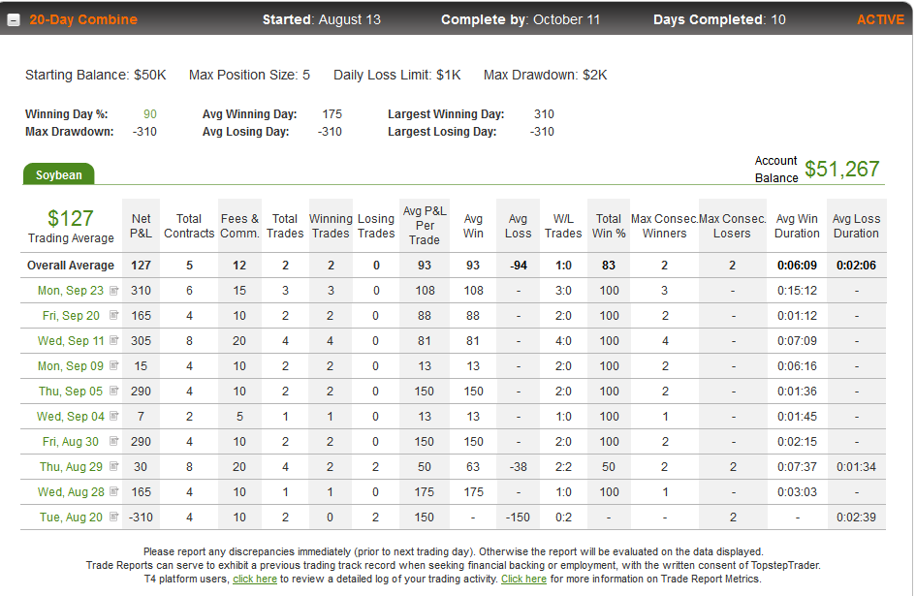916x596 pixels.
Task: Open note icon for Fri, Sep 20
Action: coord(114,316)
